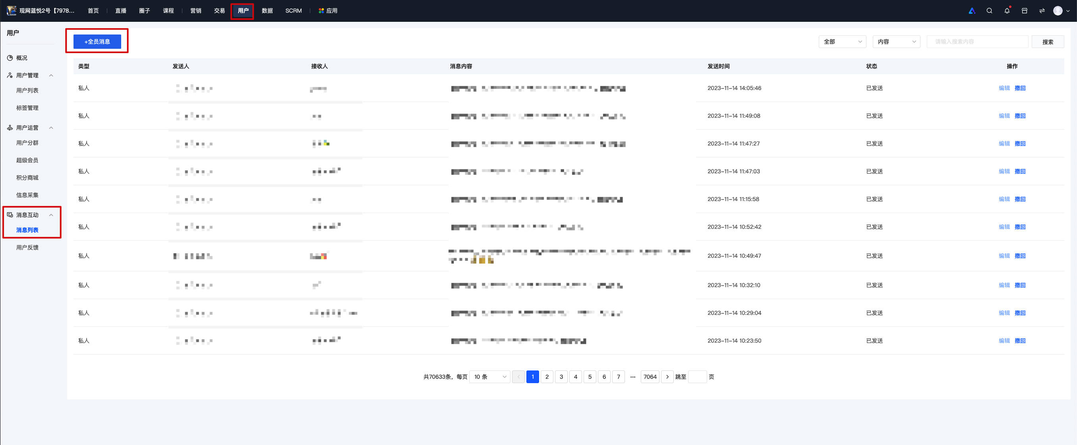The width and height of the screenshot is (1077, 445).
Task: Click the pagination ellipsis to skip pages
Action: [633, 377]
